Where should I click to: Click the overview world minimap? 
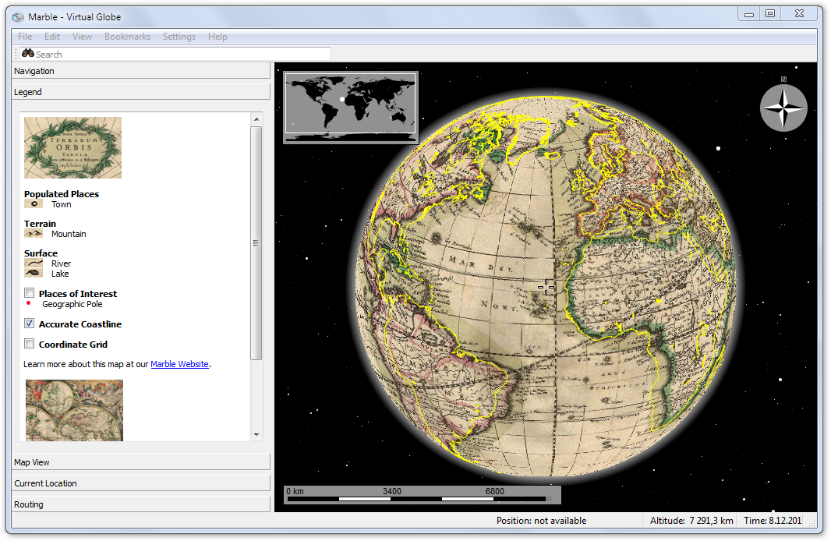tap(350, 107)
